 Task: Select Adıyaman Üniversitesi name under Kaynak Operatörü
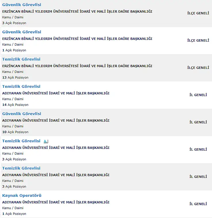point(56,202)
